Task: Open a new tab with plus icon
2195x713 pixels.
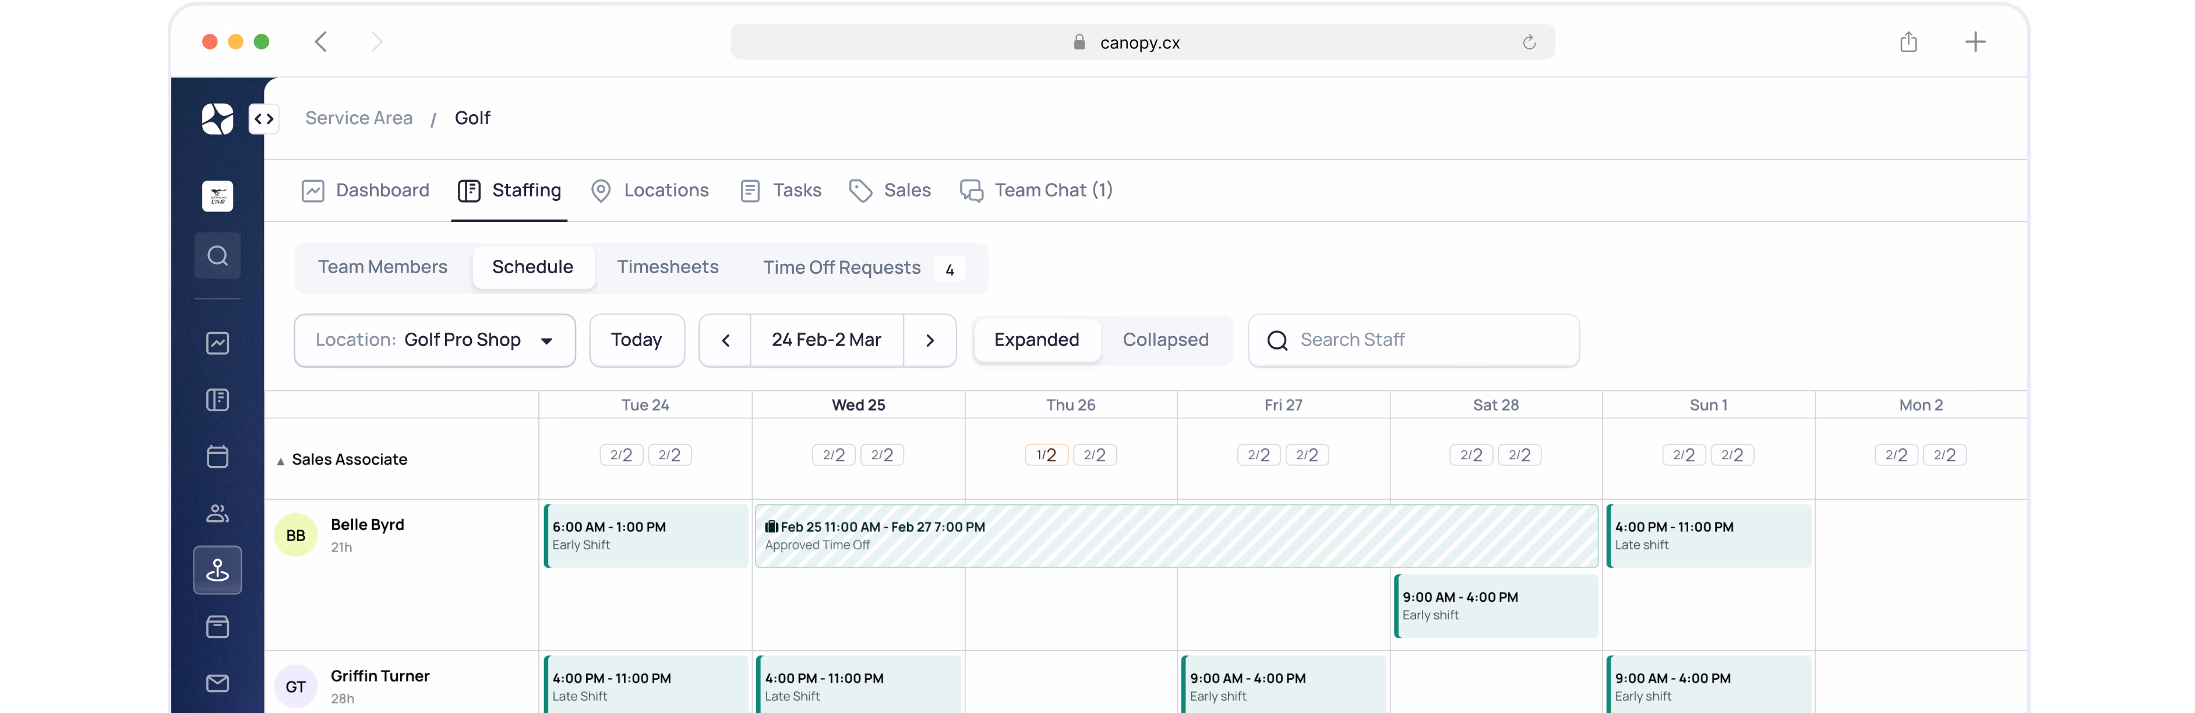Action: point(1975,42)
